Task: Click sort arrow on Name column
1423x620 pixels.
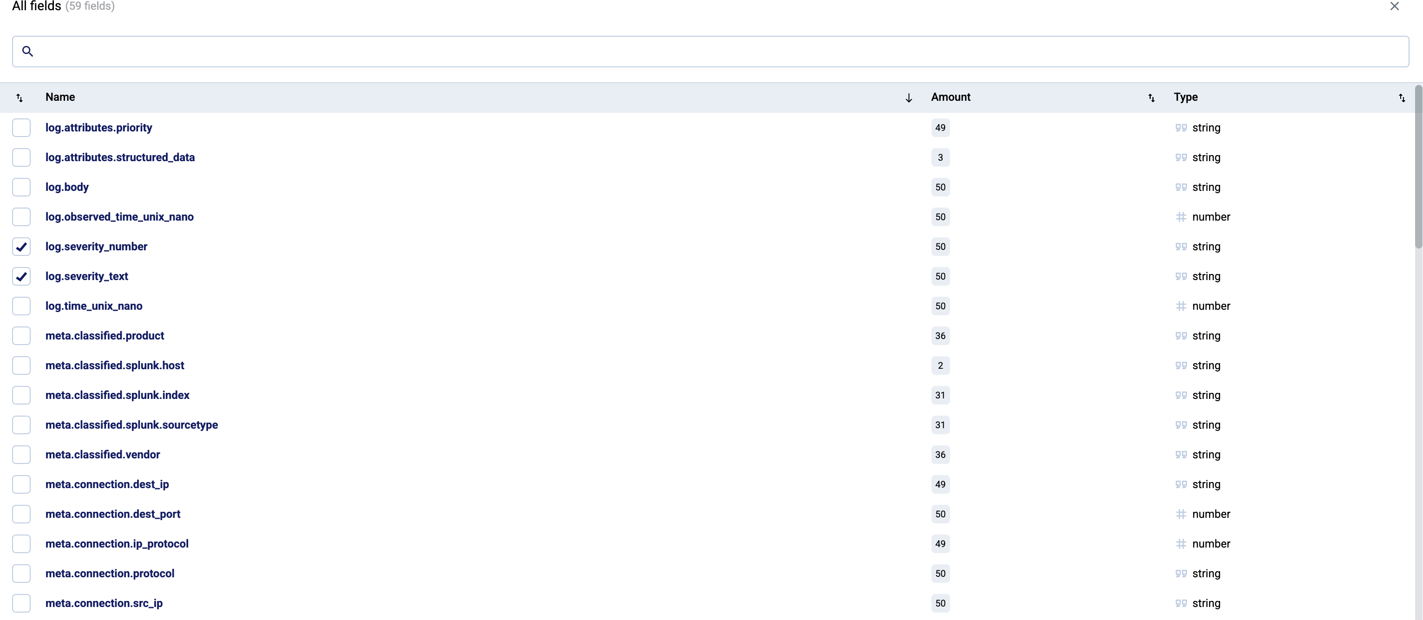Action: click(x=909, y=98)
